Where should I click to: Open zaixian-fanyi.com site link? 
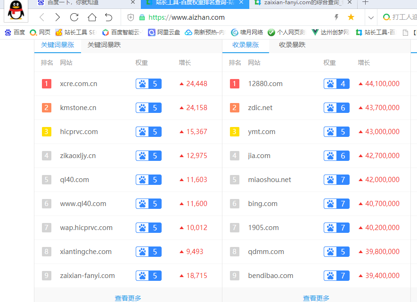(x=87, y=276)
